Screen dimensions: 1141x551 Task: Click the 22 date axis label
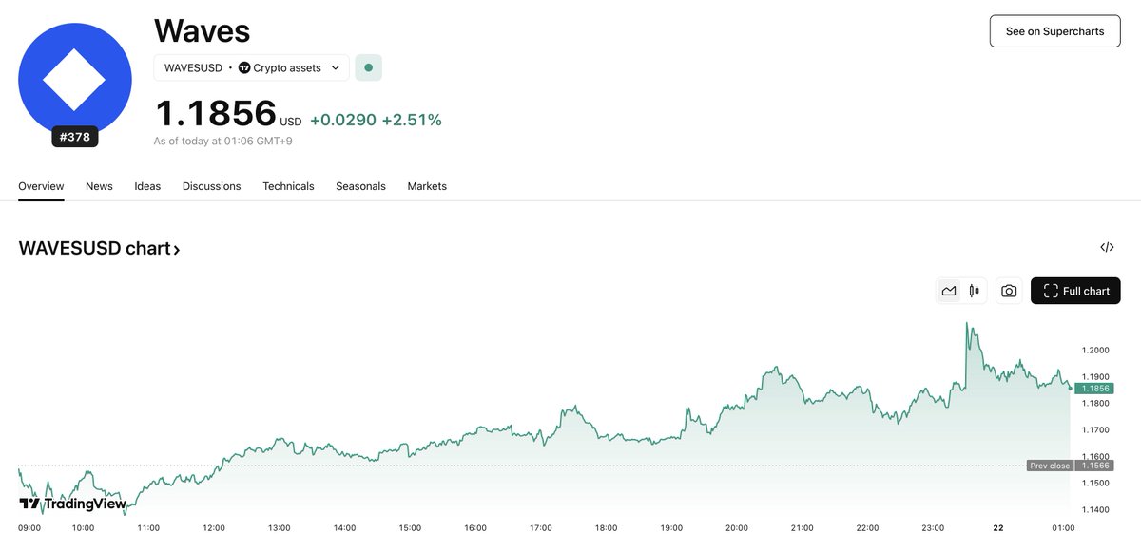pos(997,528)
